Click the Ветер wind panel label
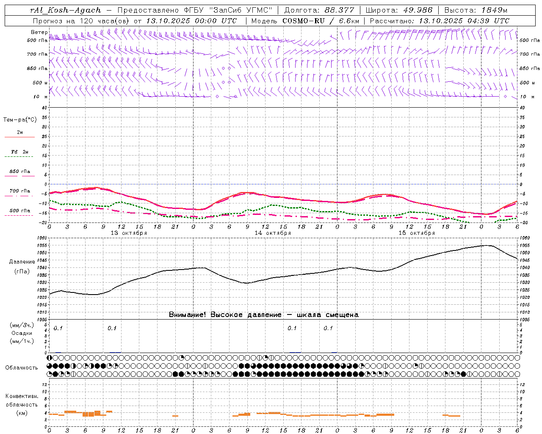 [x=39, y=32]
